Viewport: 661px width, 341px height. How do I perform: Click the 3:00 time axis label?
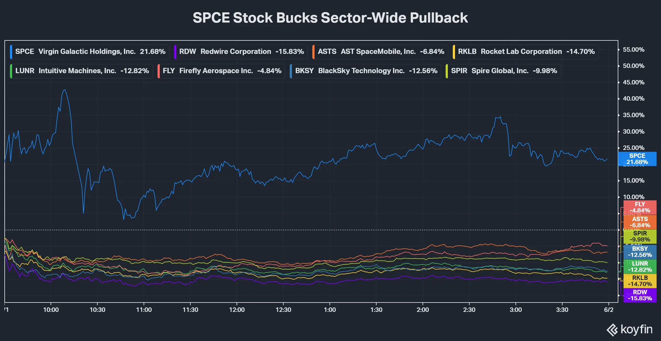(x=516, y=310)
